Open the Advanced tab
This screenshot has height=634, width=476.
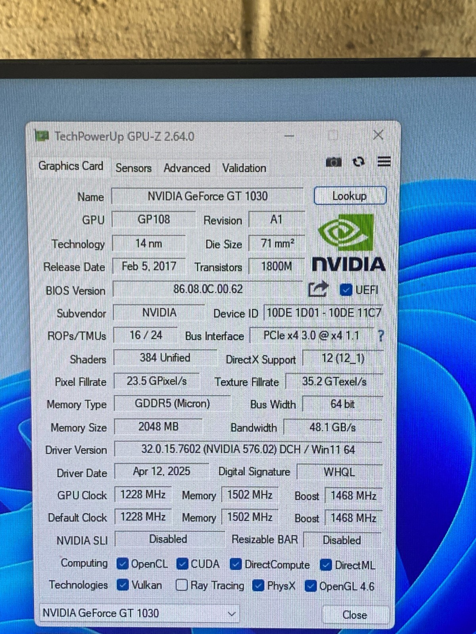[x=187, y=168]
